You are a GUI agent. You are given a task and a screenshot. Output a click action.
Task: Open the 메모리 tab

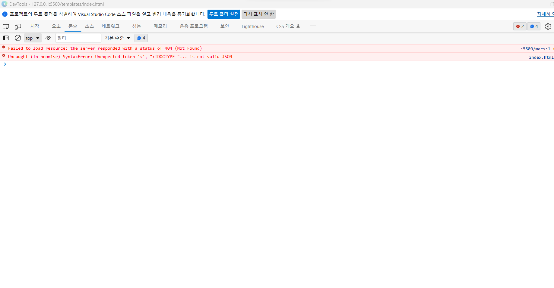coord(160,26)
